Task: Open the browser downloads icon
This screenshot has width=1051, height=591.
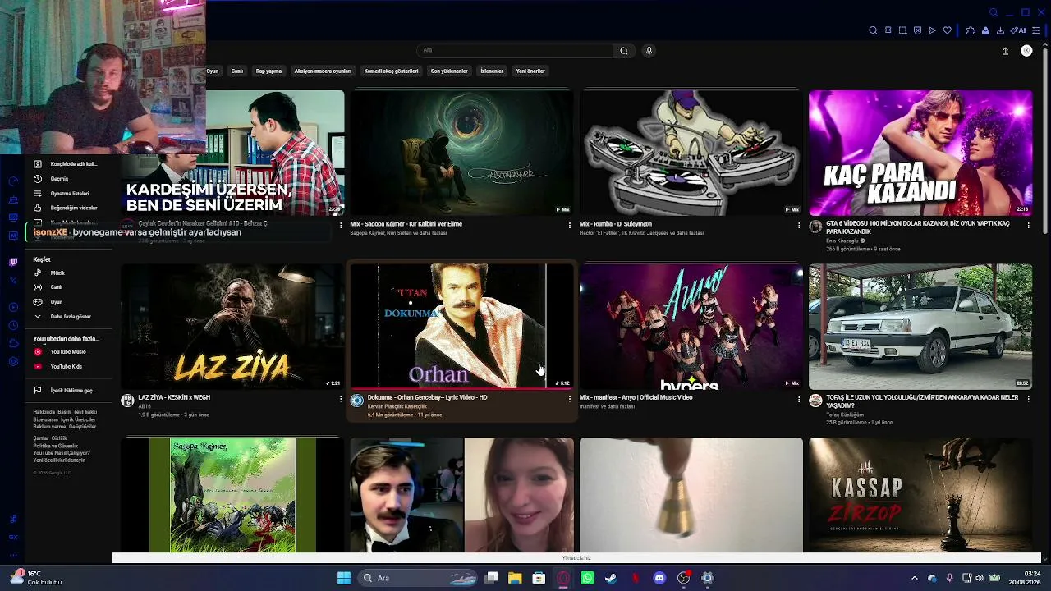Action: 1000,30
